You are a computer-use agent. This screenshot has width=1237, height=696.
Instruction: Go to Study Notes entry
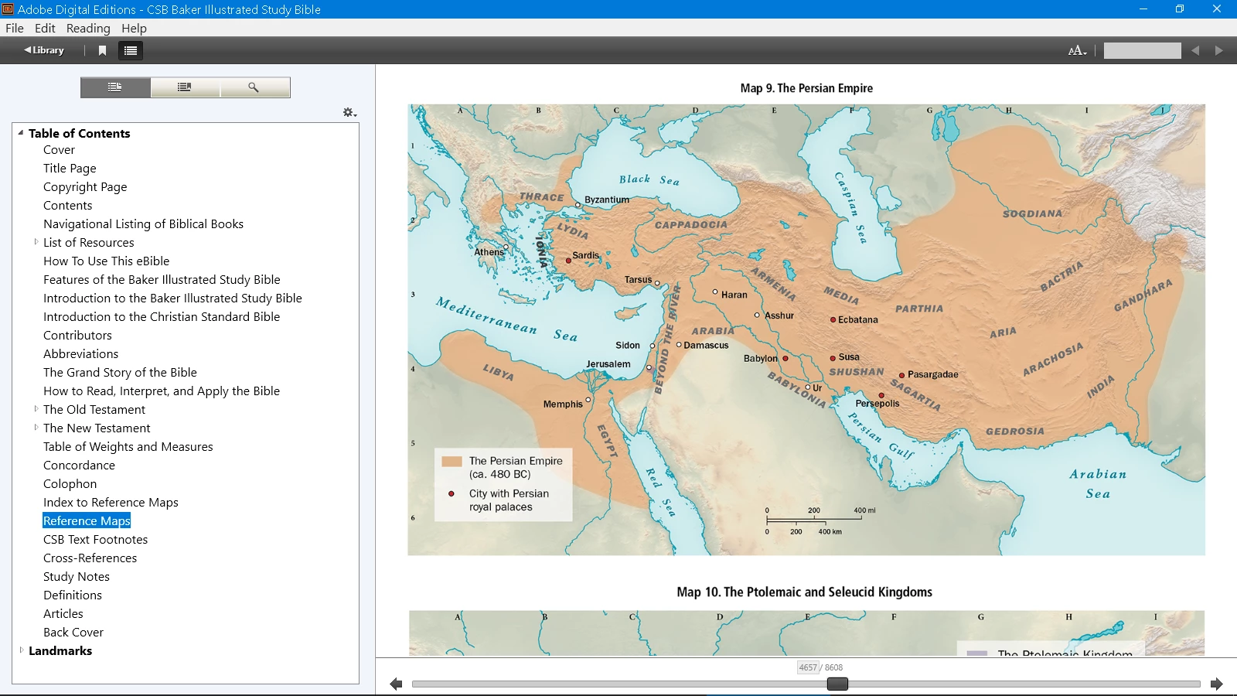(x=77, y=577)
